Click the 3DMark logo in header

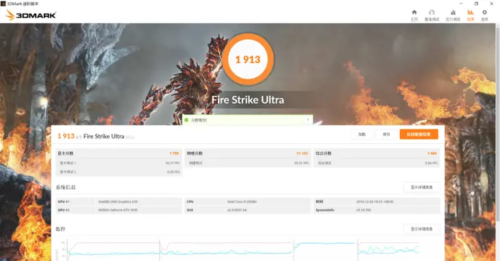(x=31, y=15)
